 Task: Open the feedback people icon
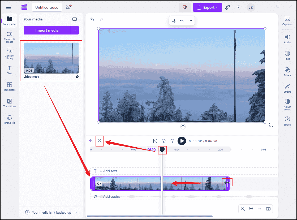tap(227, 7)
